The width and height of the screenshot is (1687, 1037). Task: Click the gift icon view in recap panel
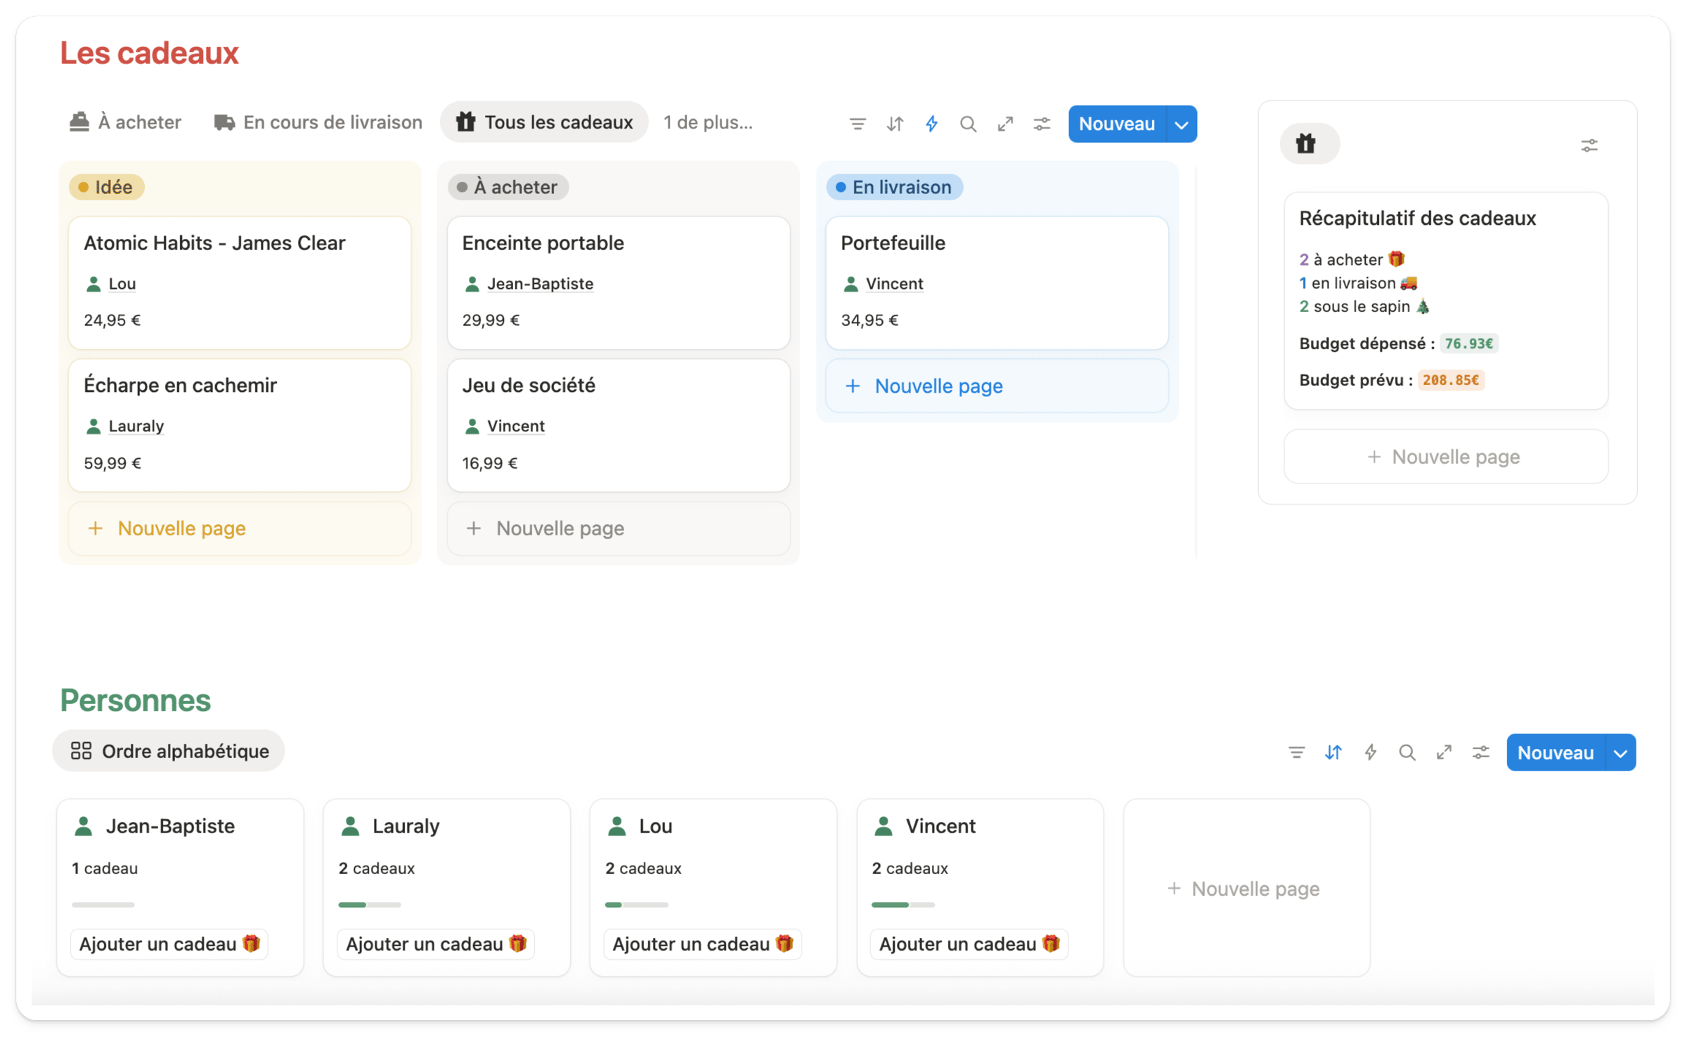coord(1307,144)
